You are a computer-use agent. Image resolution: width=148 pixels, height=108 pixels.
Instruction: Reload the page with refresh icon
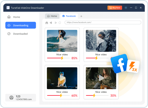coord(60,23)
